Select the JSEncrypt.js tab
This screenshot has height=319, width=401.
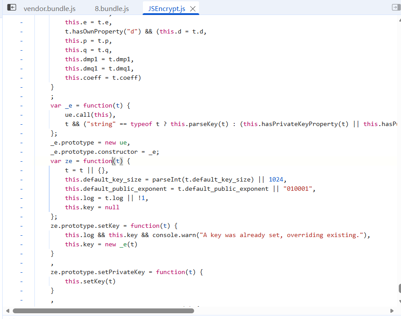(166, 9)
